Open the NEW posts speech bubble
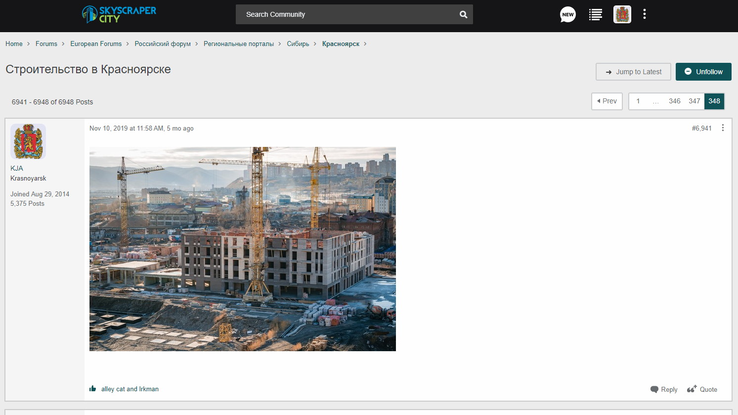738x415 pixels. (567, 14)
